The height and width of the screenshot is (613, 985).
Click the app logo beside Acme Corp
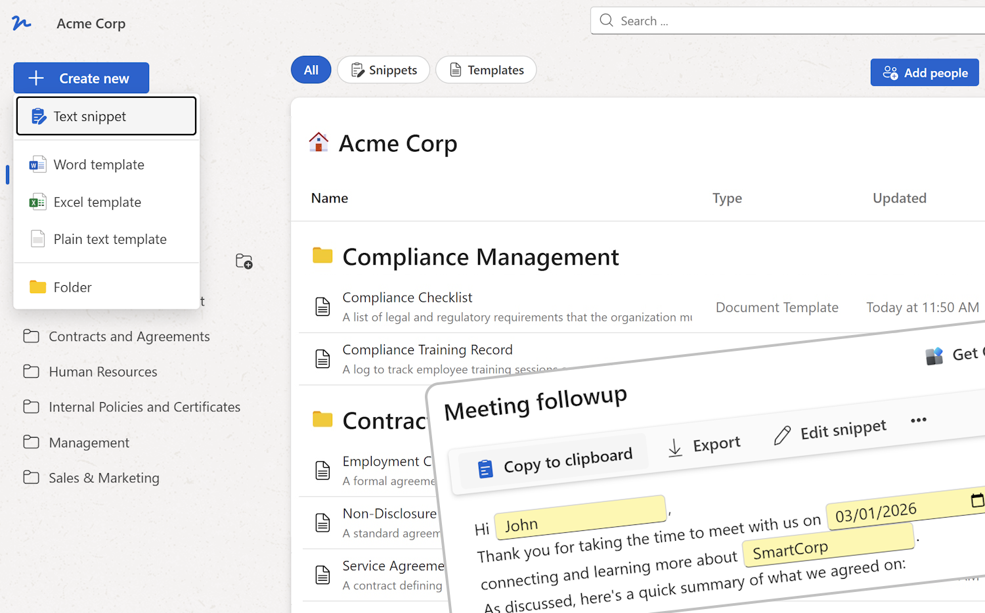coord(21,24)
